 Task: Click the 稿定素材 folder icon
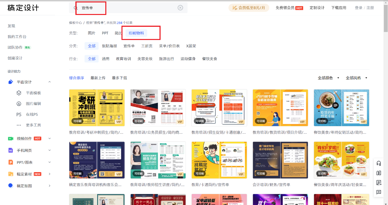(x=11, y=174)
